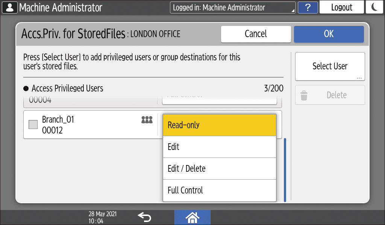The height and width of the screenshot is (225, 385).
Task: Tap the moon energy saver icon
Action: tap(374, 7)
